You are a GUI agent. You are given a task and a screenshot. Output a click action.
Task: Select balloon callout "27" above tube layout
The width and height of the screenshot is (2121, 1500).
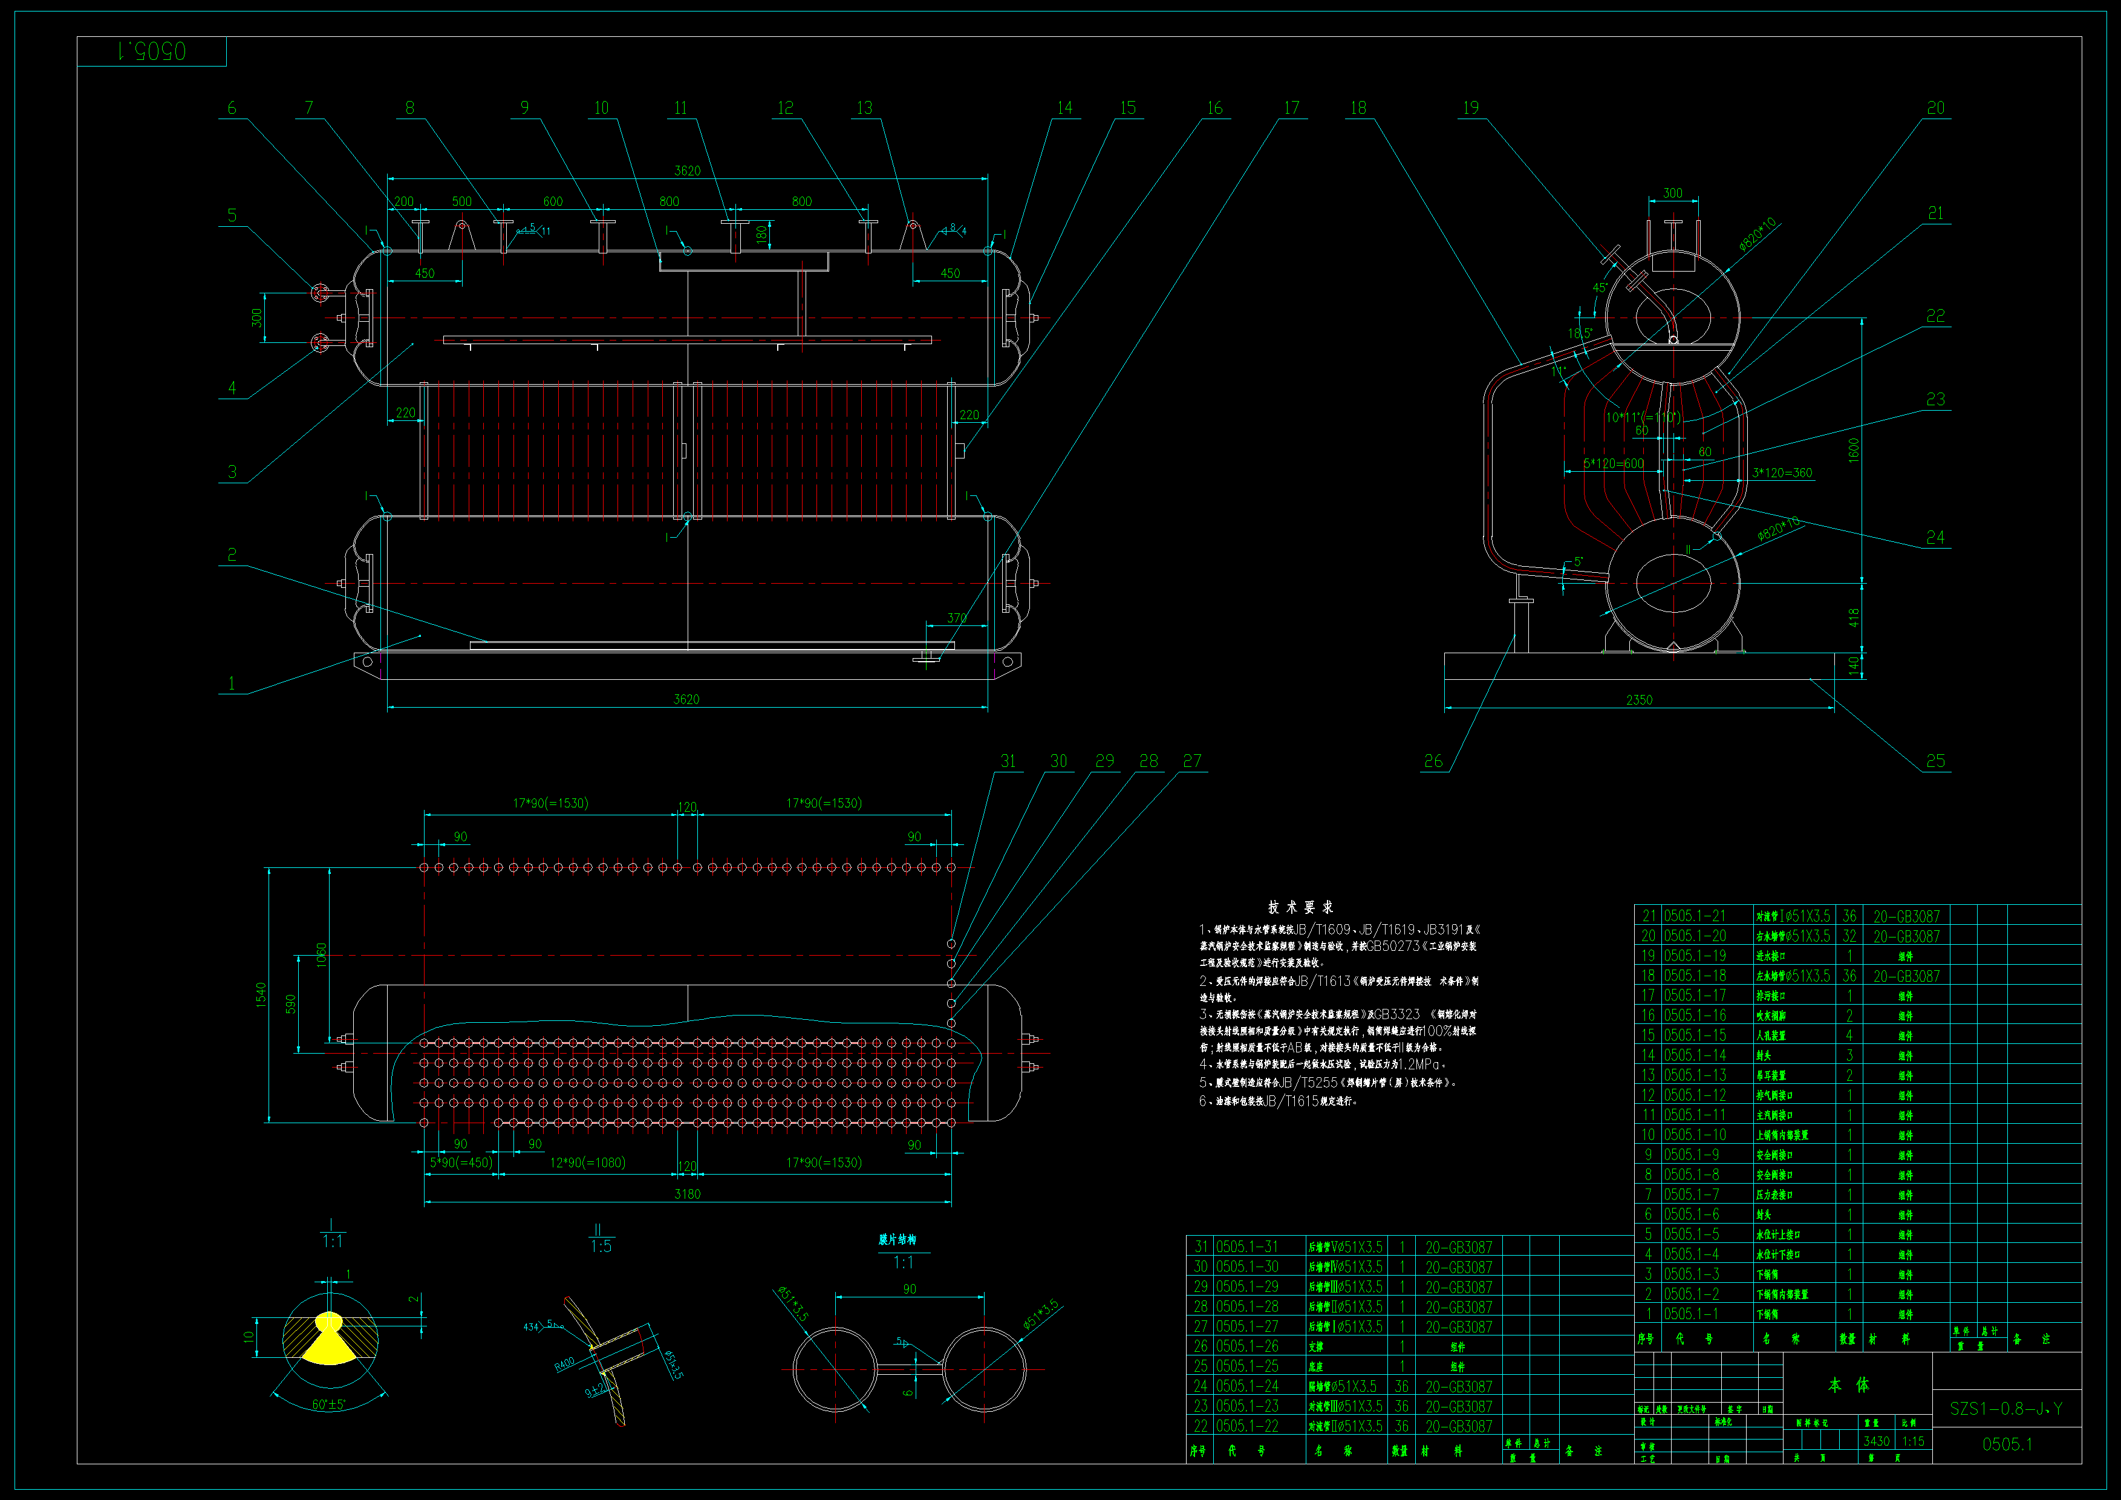(1193, 761)
